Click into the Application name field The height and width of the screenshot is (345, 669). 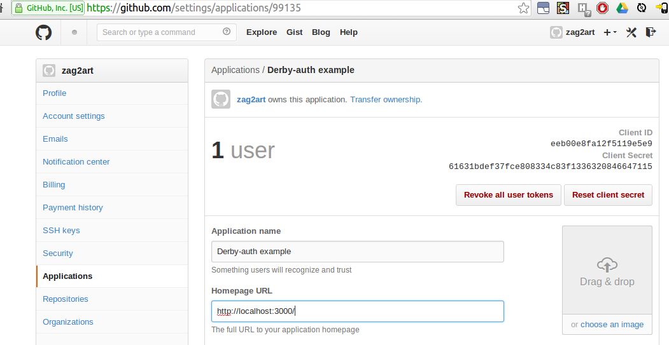coord(357,252)
